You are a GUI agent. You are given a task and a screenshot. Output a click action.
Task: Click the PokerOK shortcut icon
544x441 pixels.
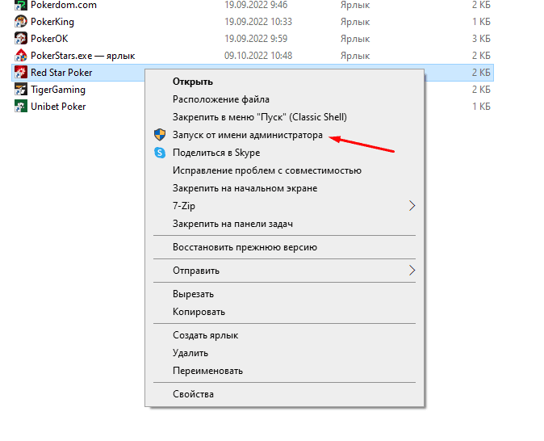pyautogui.click(x=20, y=39)
